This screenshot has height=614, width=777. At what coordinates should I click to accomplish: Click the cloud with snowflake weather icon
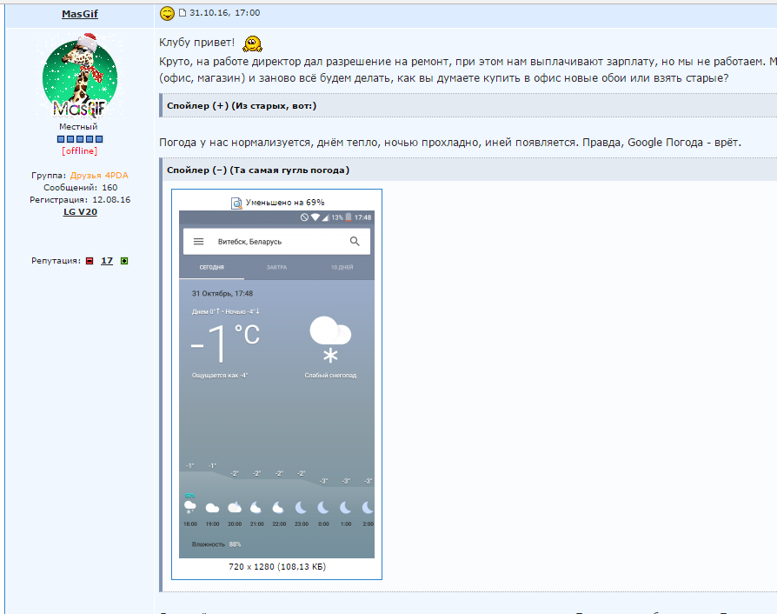click(x=330, y=340)
